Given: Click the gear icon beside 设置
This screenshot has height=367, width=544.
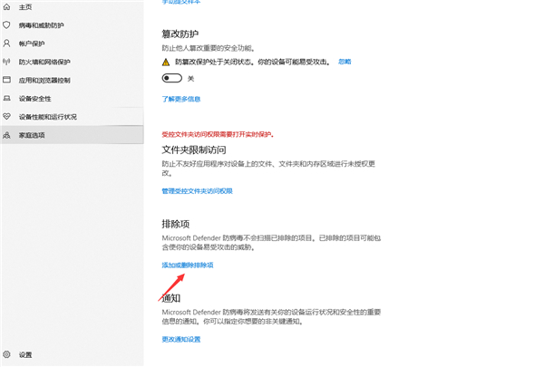Looking at the screenshot, I should coord(7,353).
